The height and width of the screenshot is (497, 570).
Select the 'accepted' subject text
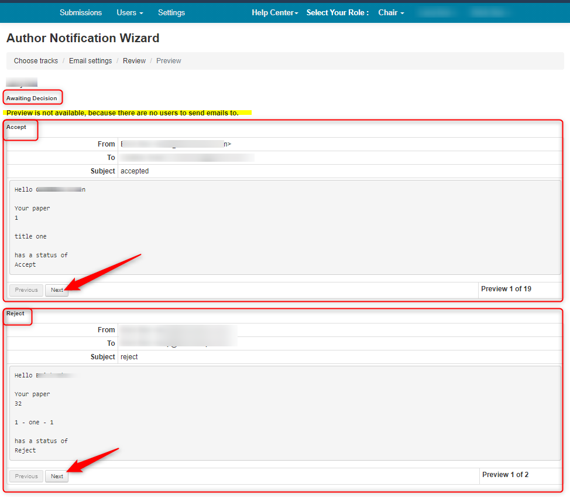135,171
